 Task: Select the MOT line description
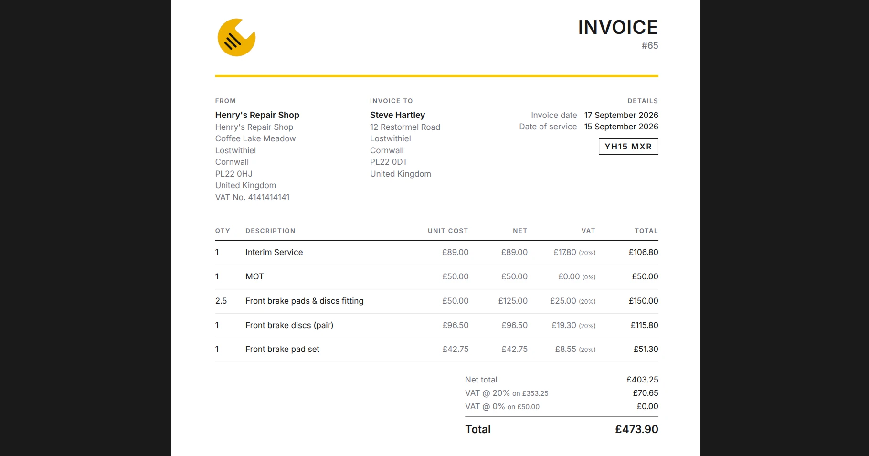(254, 276)
